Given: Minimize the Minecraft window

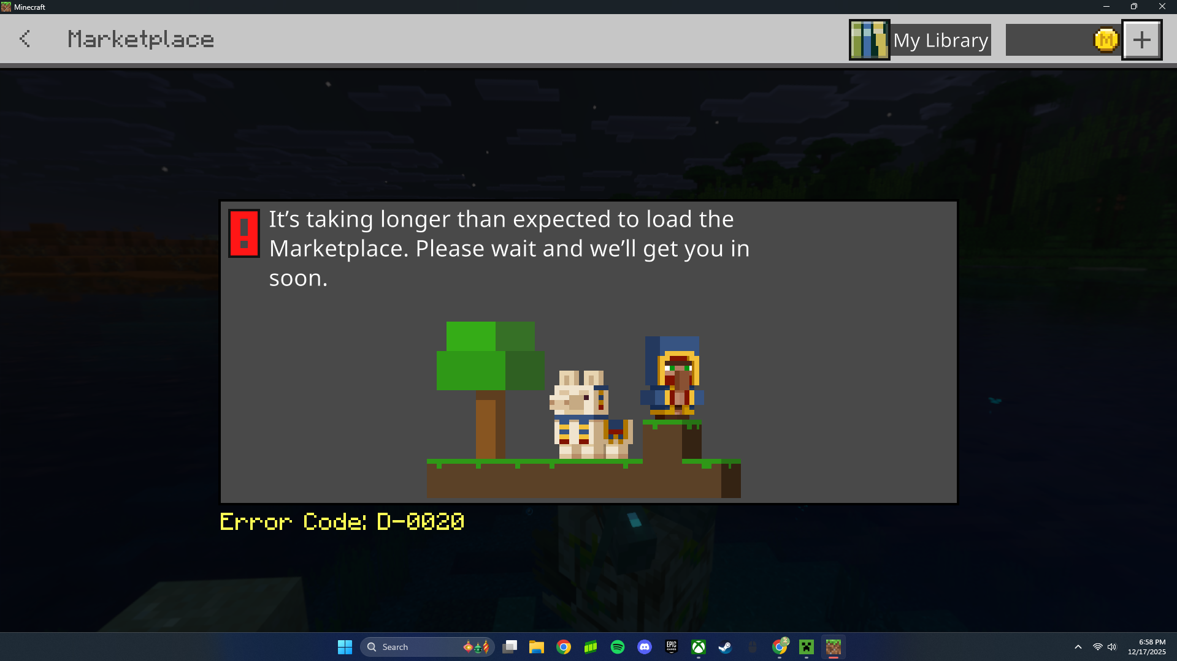Looking at the screenshot, I should tap(1106, 7).
